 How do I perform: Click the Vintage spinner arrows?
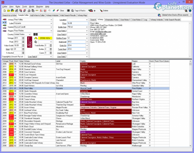23,38
